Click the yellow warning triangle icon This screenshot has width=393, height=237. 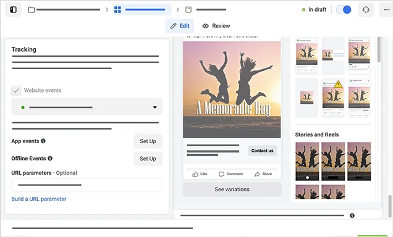point(338,85)
